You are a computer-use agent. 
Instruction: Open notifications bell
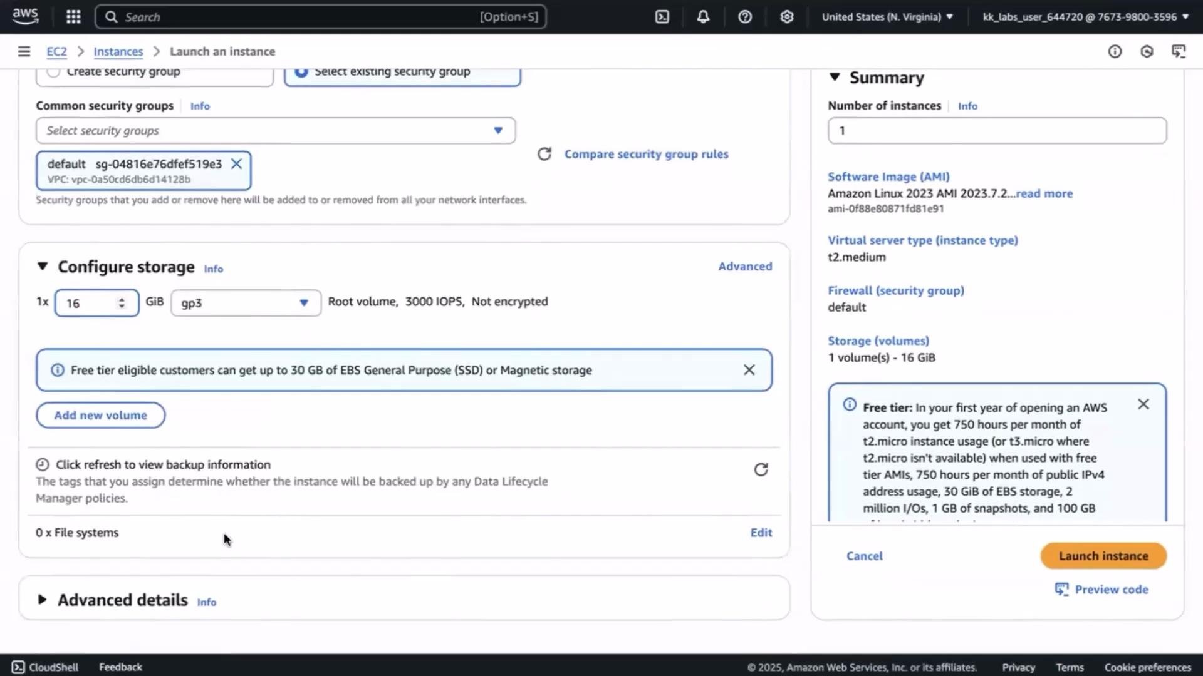[x=703, y=17]
